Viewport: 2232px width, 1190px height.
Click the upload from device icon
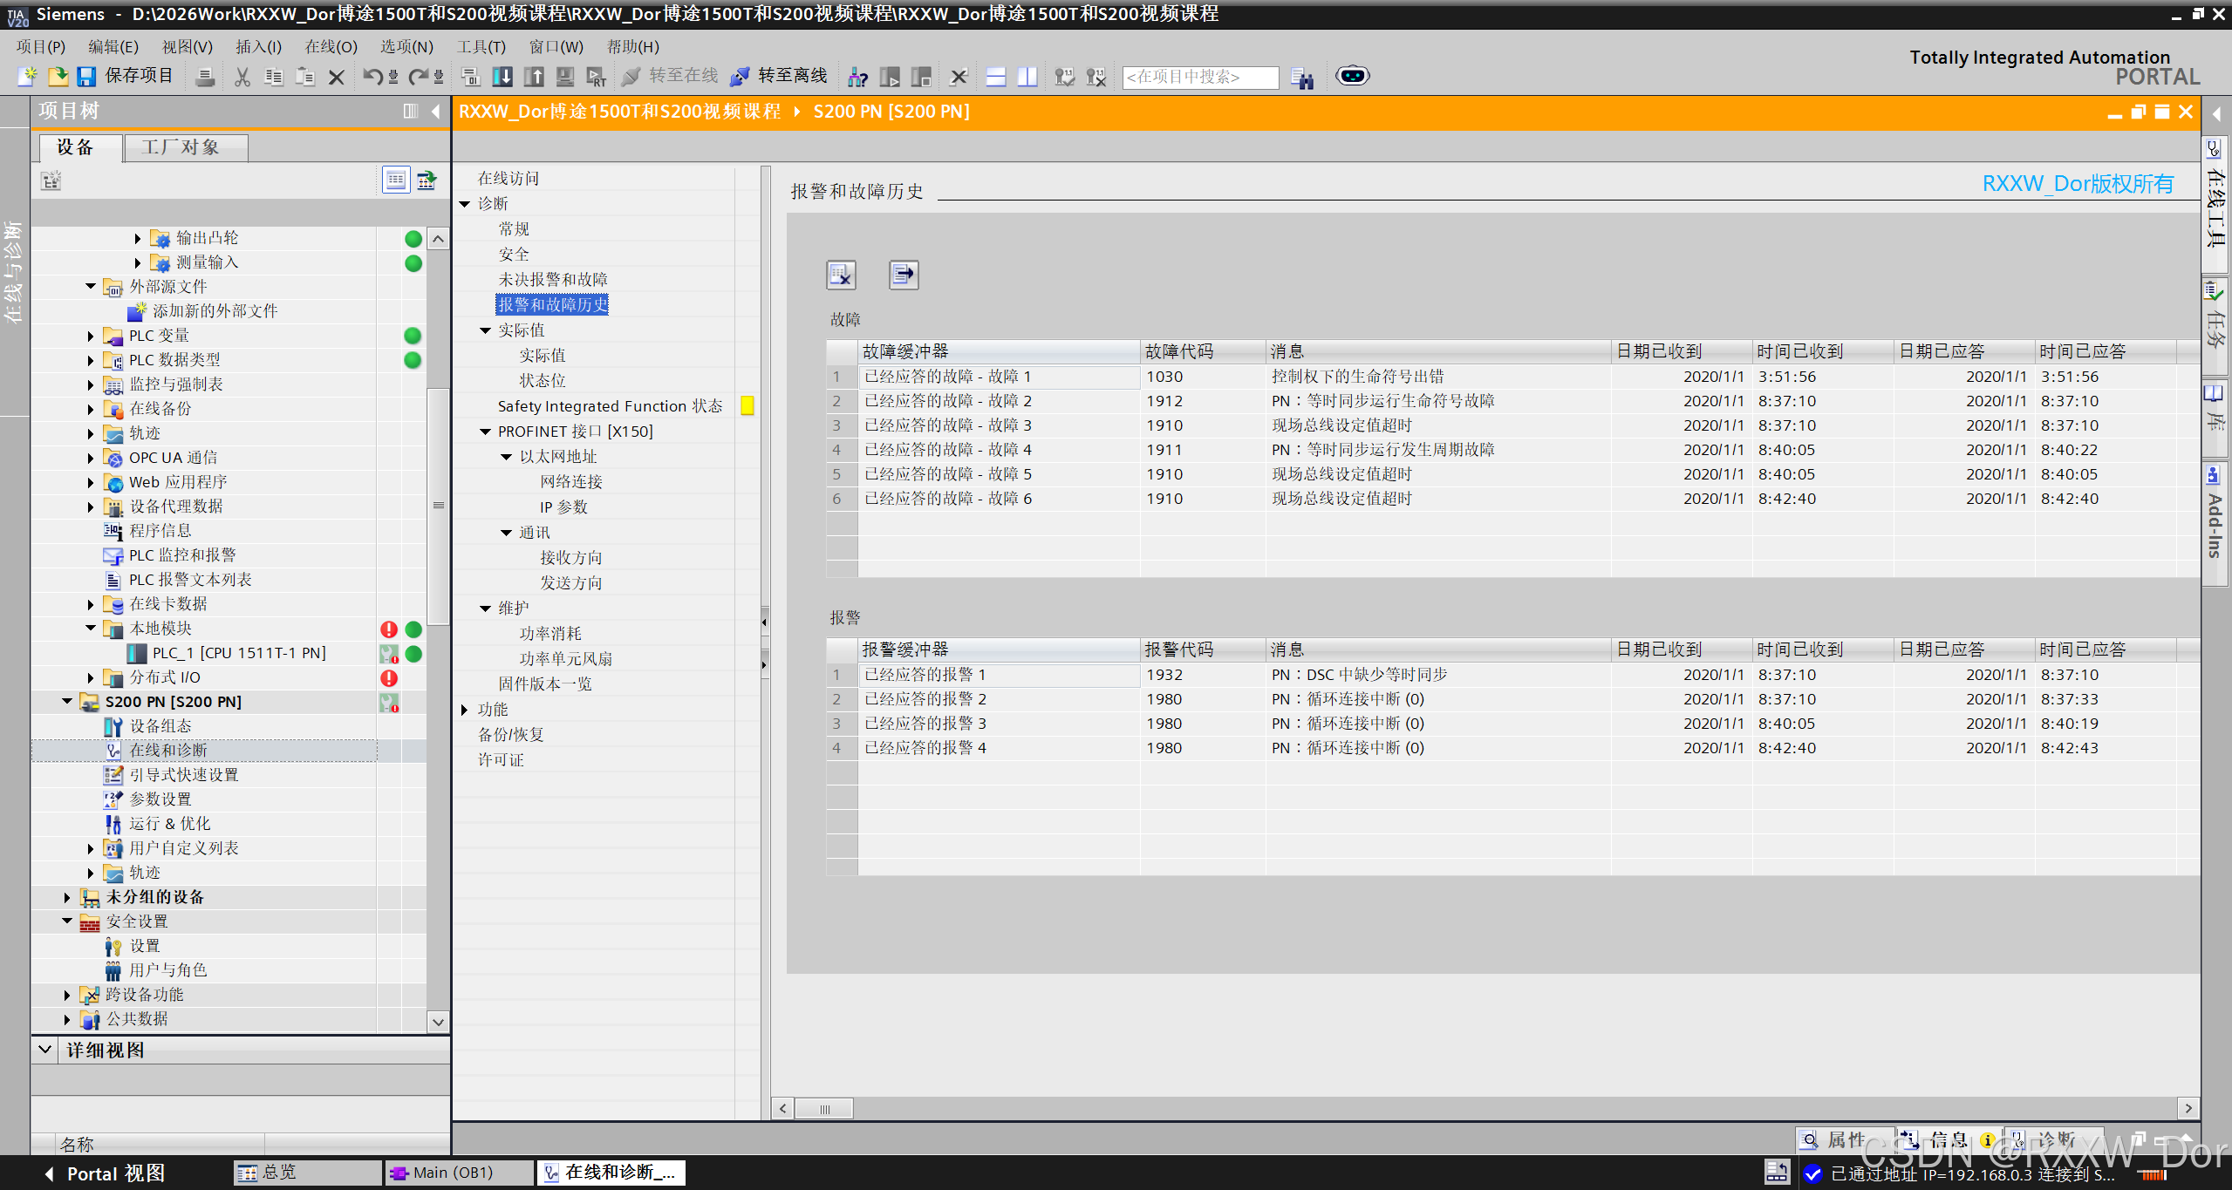pyautogui.click(x=534, y=77)
